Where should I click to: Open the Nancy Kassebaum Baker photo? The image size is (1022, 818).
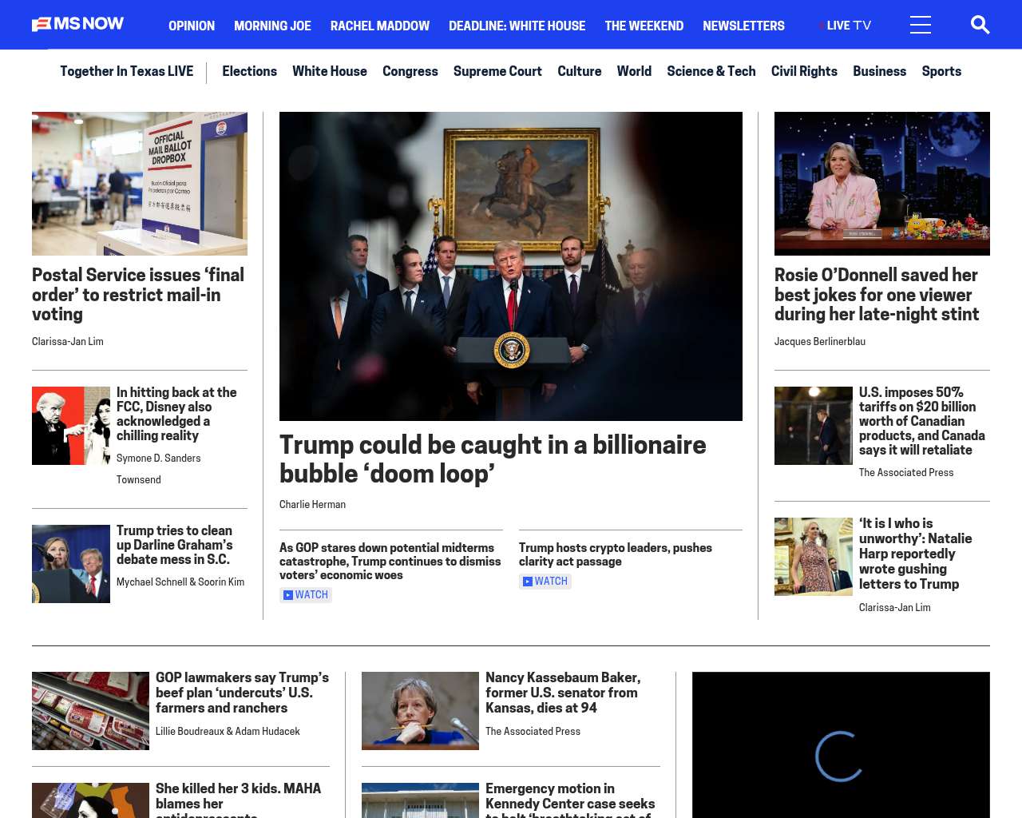420,711
